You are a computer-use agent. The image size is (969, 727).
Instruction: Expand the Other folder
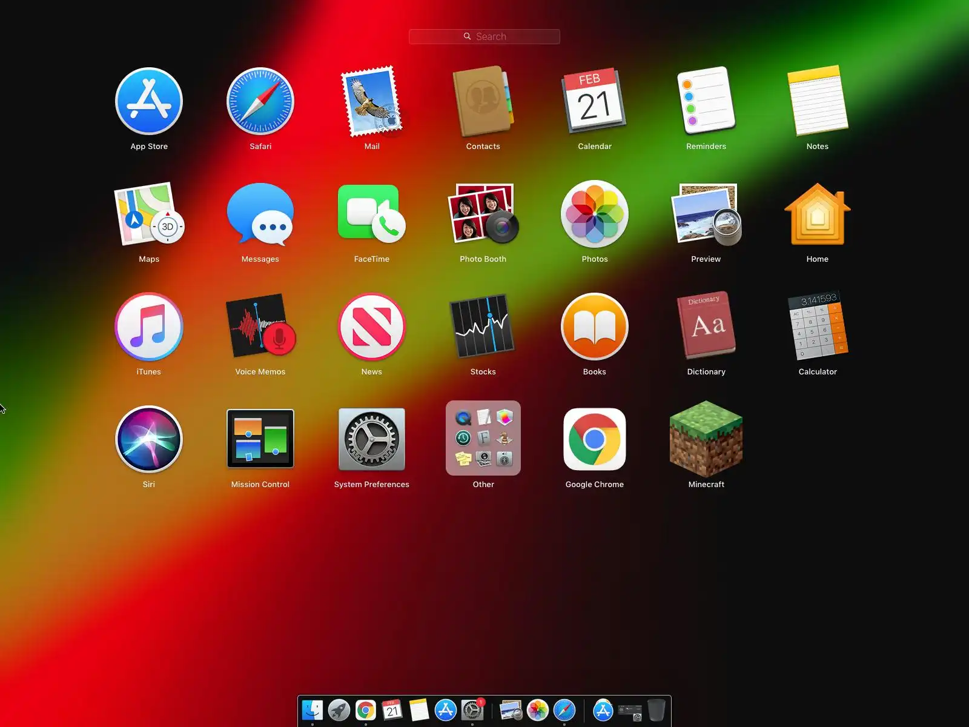[x=483, y=438]
